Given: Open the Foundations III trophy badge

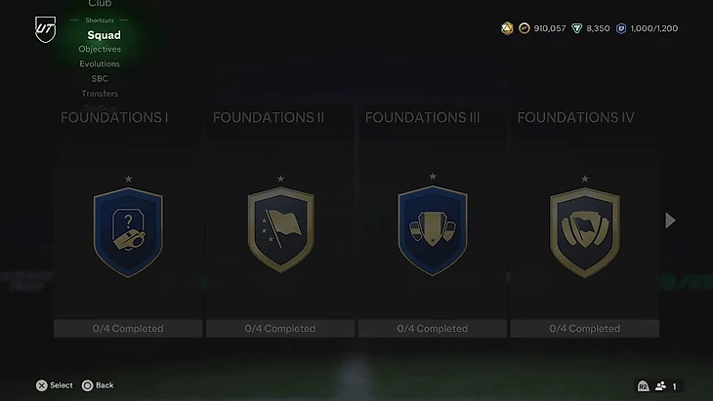Looking at the screenshot, I should pyautogui.click(x=433, y=230).
